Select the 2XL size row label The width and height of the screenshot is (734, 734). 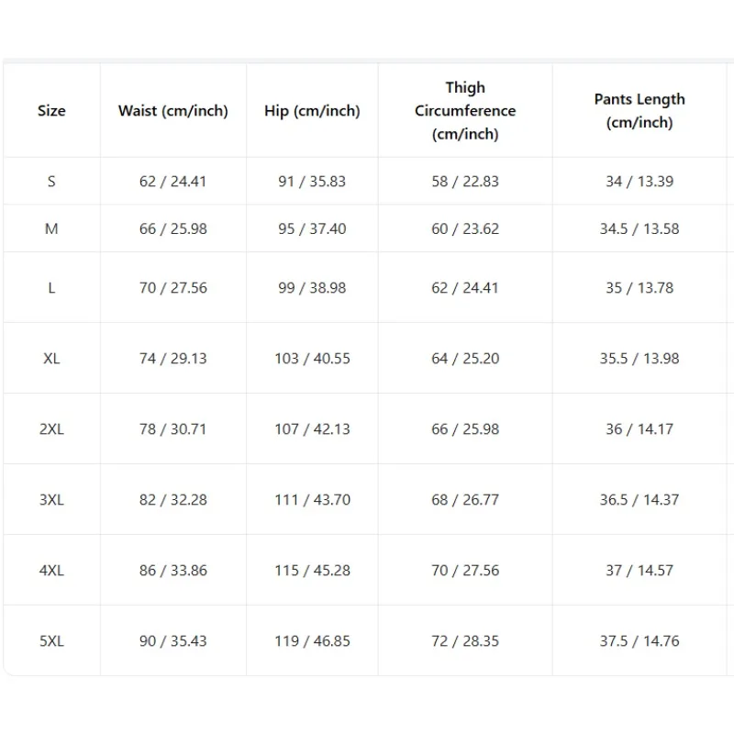(x=51, y=429)
